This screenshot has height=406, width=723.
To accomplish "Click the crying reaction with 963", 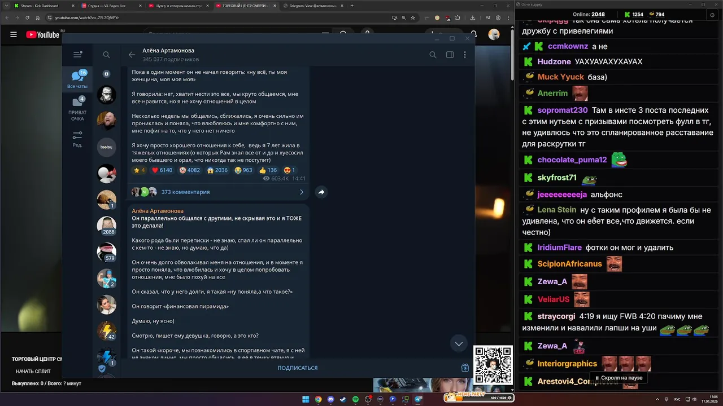I will click(x=243, y=170).
